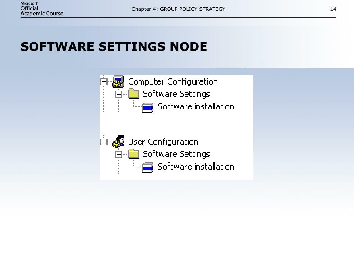Select Software installation label under Computer Configuration

click(x=196, y=107)
